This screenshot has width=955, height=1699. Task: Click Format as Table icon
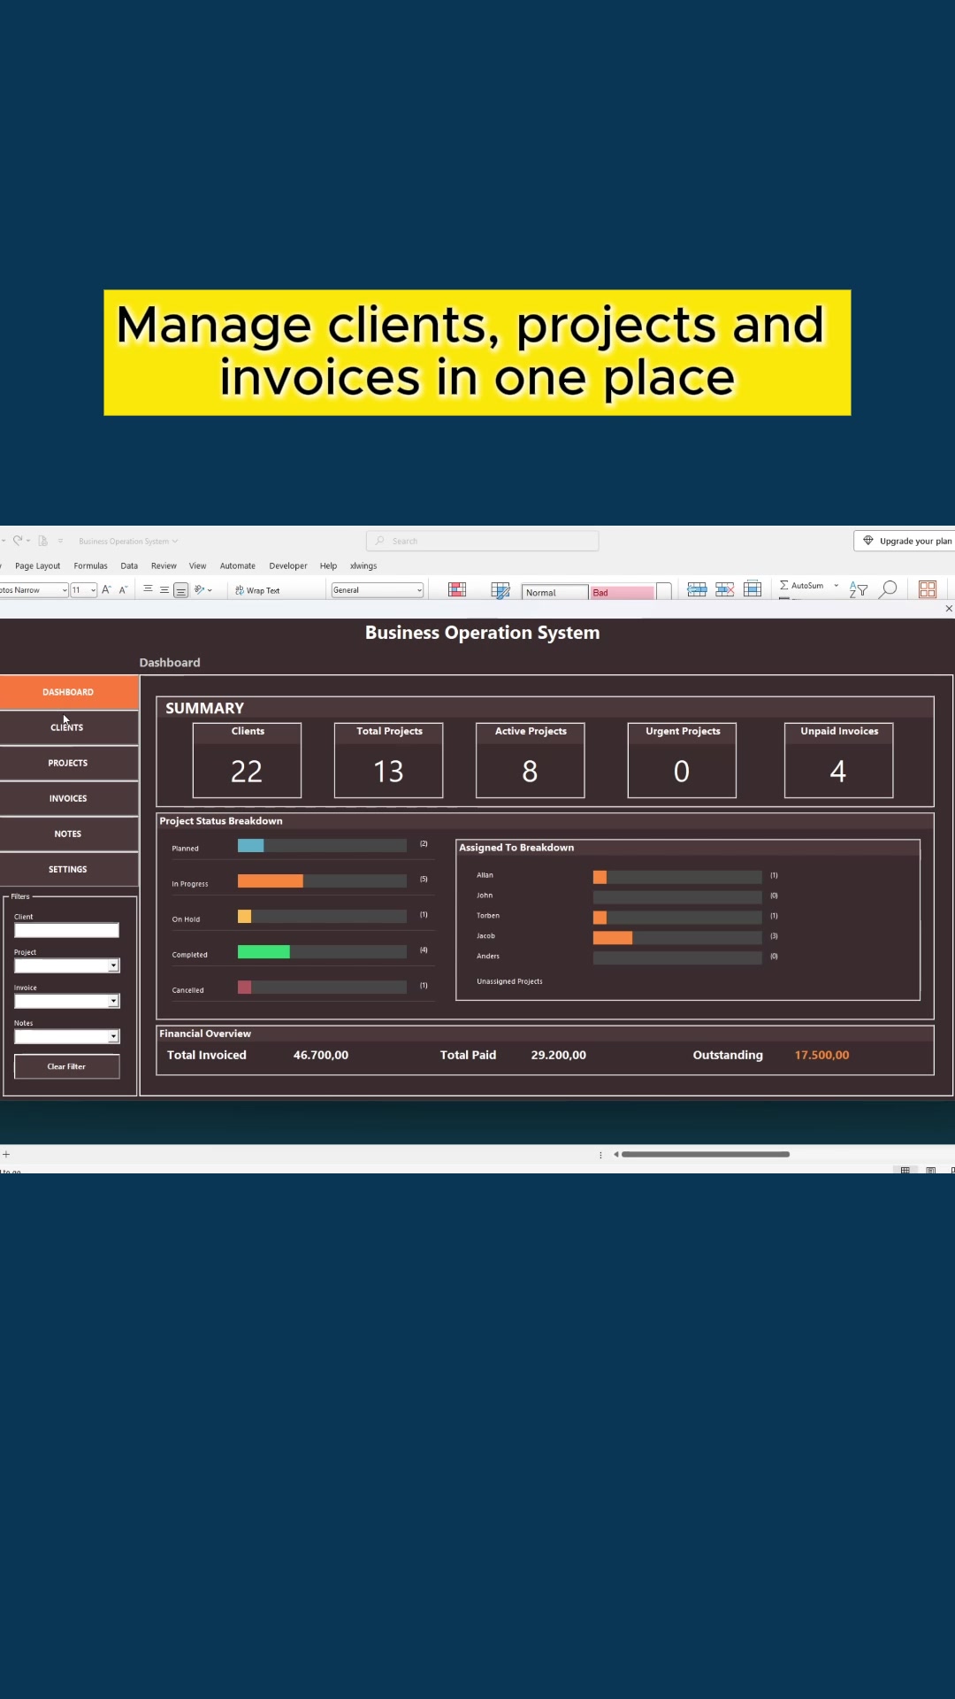(500, 590)
